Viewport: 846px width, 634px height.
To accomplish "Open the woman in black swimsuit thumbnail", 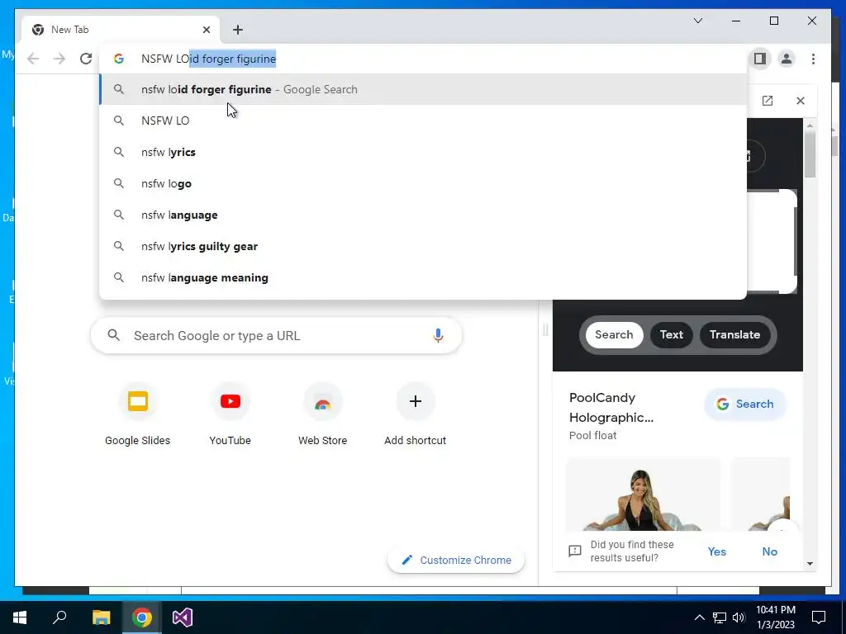I will click(x=643, y=495).
